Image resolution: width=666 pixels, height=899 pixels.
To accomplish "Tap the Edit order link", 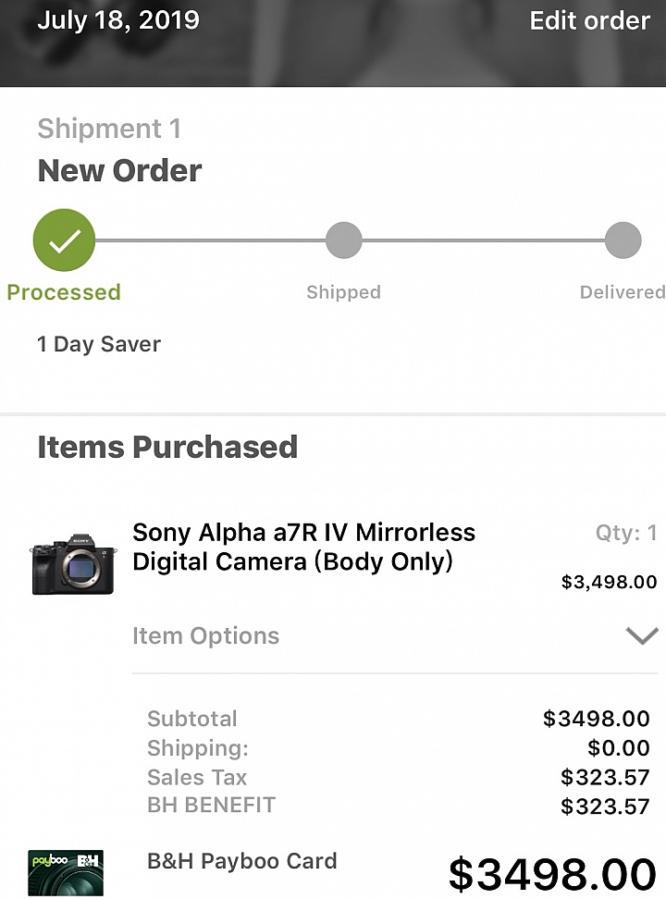I will [589, 20].
